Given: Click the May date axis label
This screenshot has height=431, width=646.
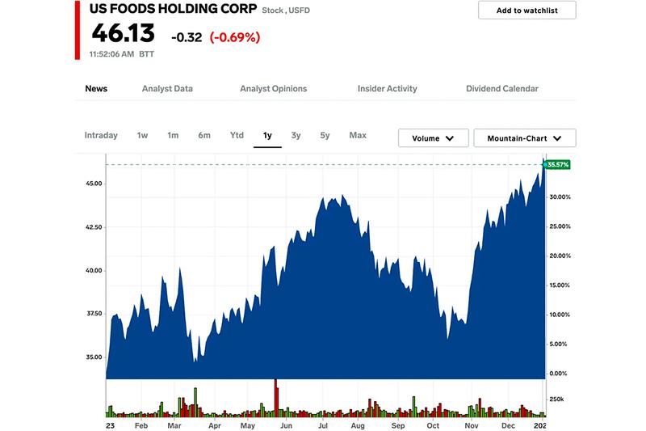Looking at the screenshot, I should tap(248, 425).
